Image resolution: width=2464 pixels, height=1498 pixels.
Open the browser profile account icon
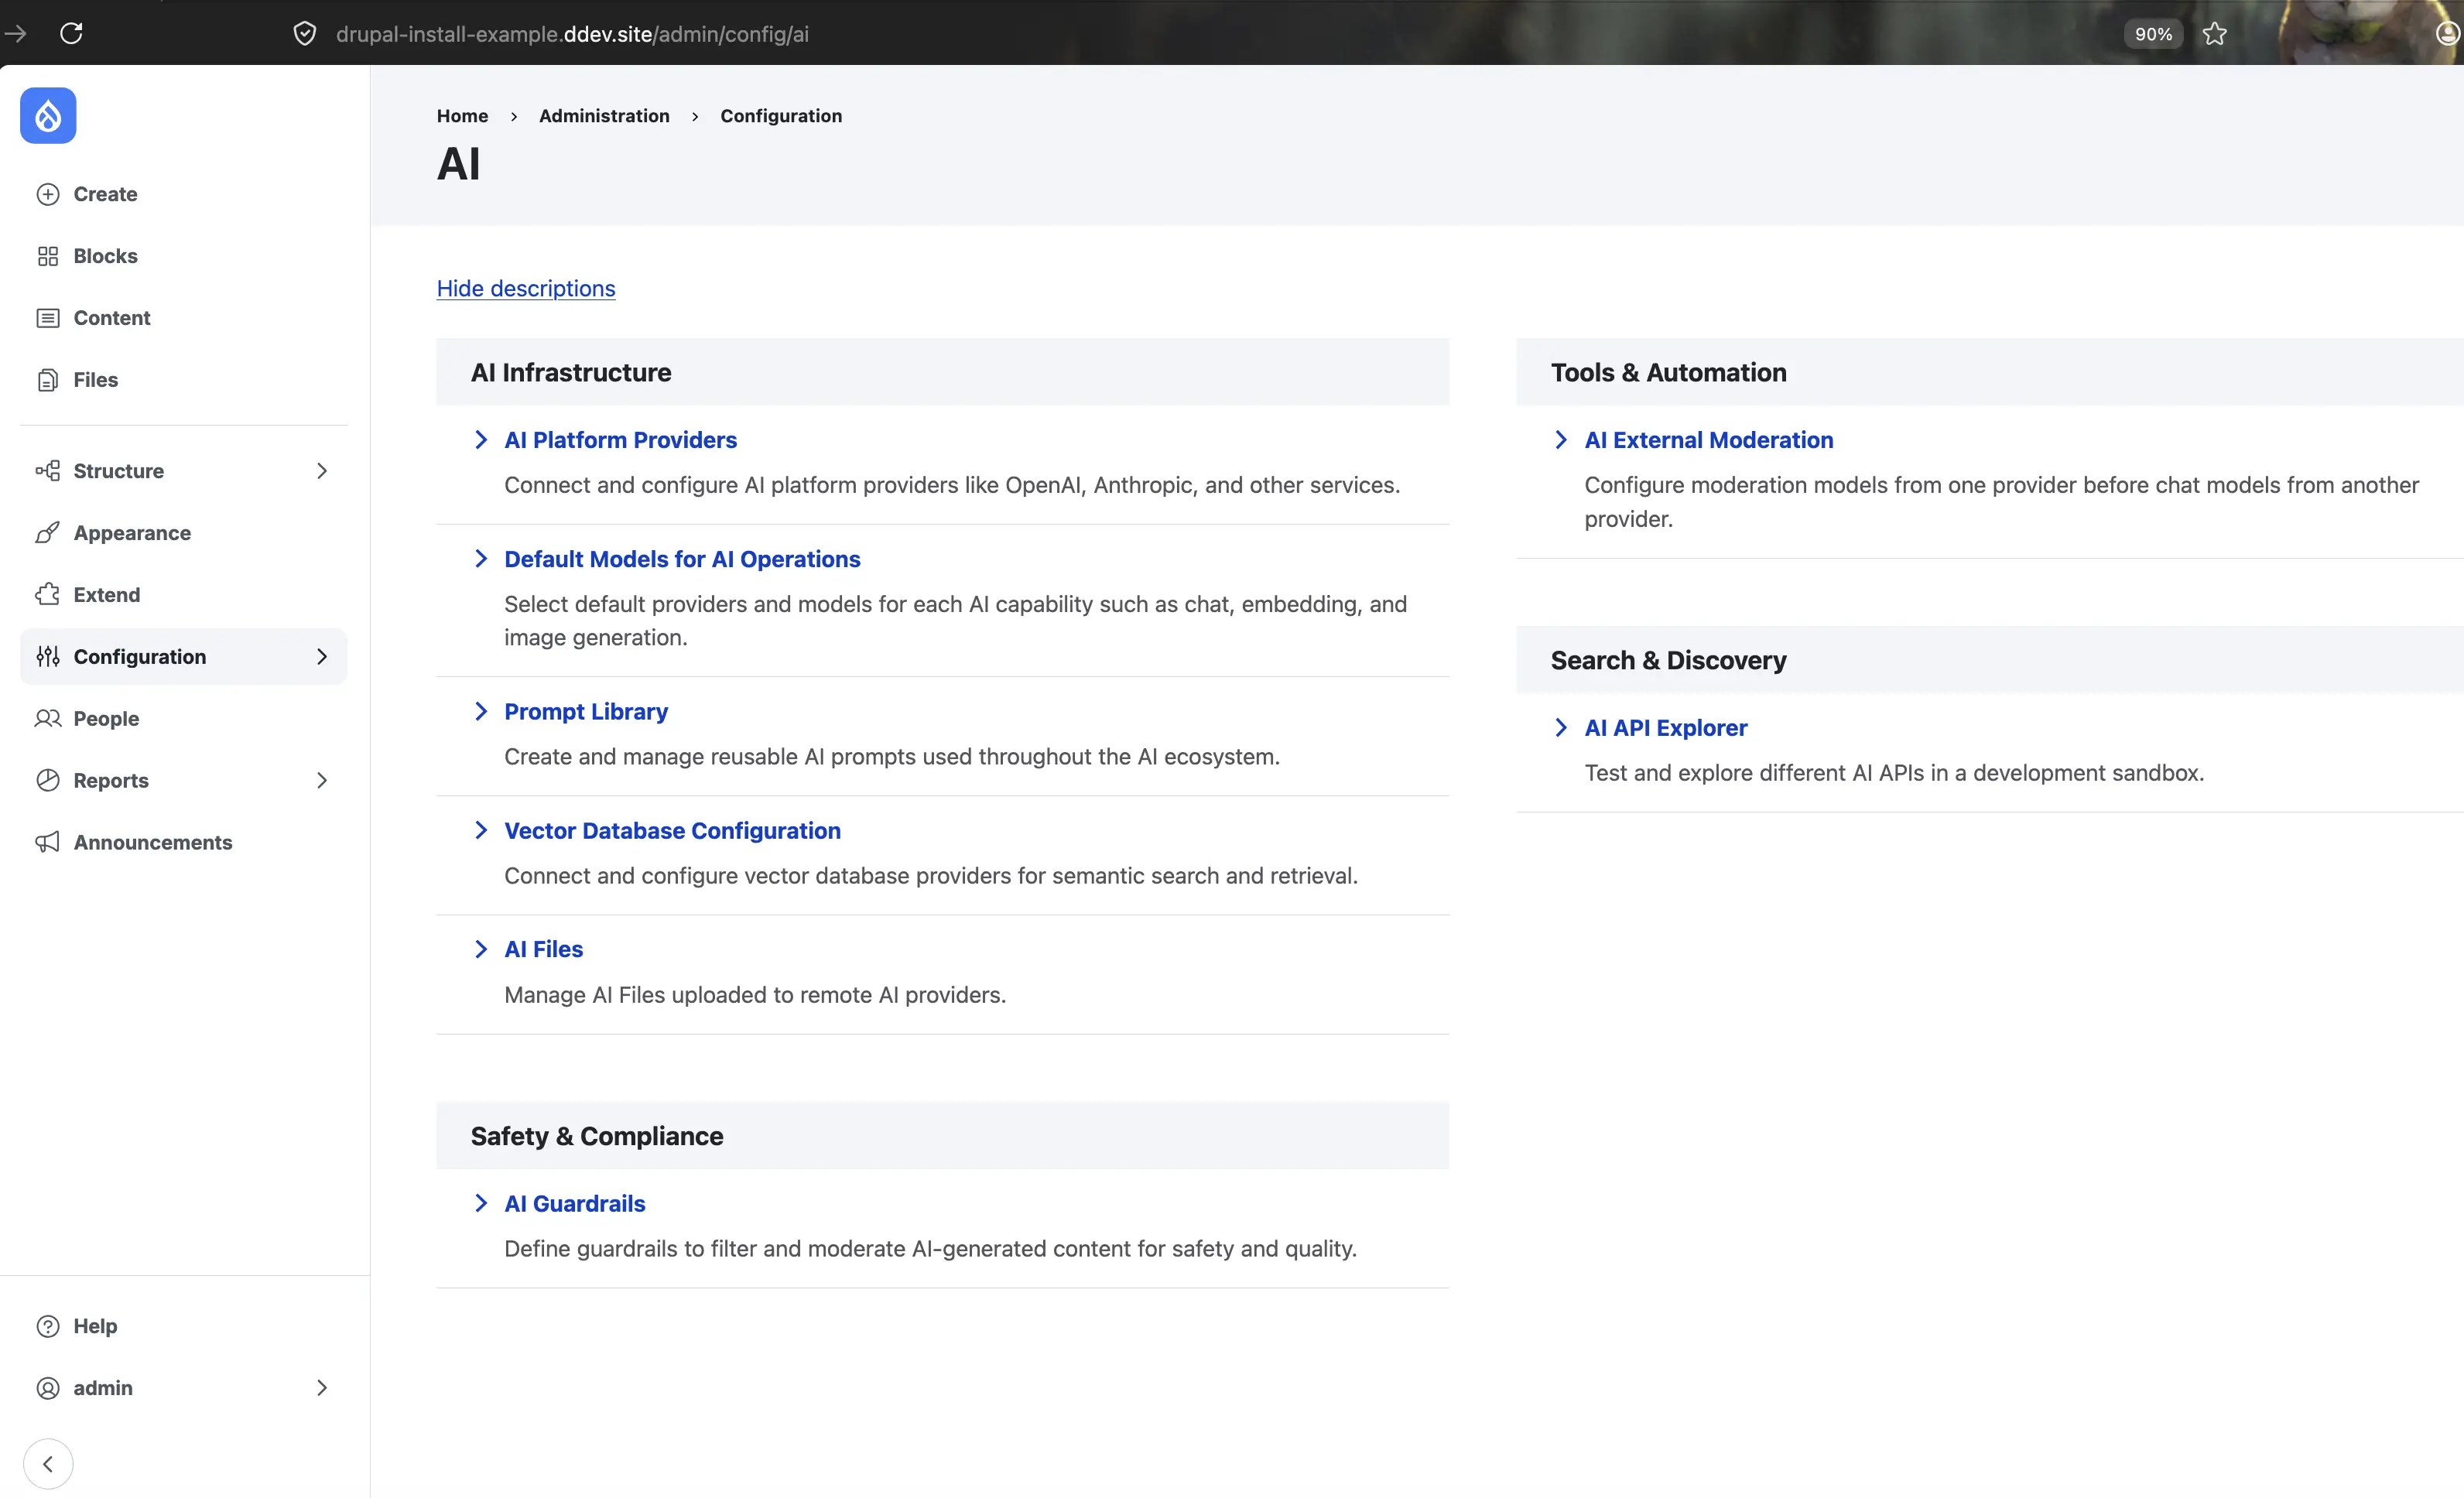point(2447,34)
